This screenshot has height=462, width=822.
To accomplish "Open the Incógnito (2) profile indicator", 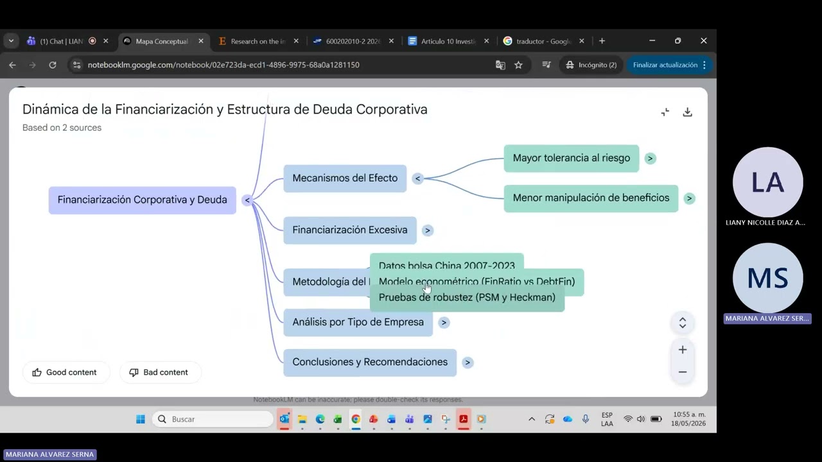I will click(591, 65).
